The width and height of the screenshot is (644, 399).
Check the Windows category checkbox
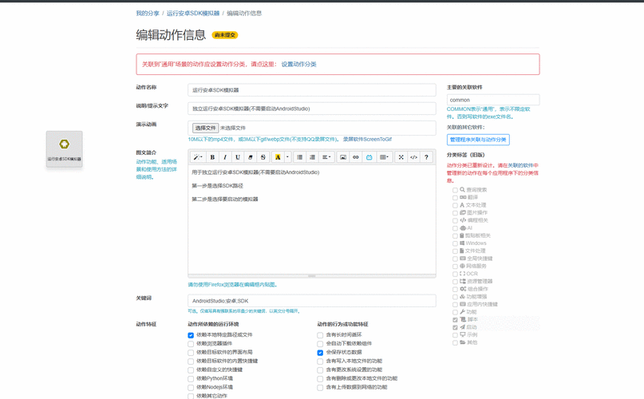click(455, 243)
